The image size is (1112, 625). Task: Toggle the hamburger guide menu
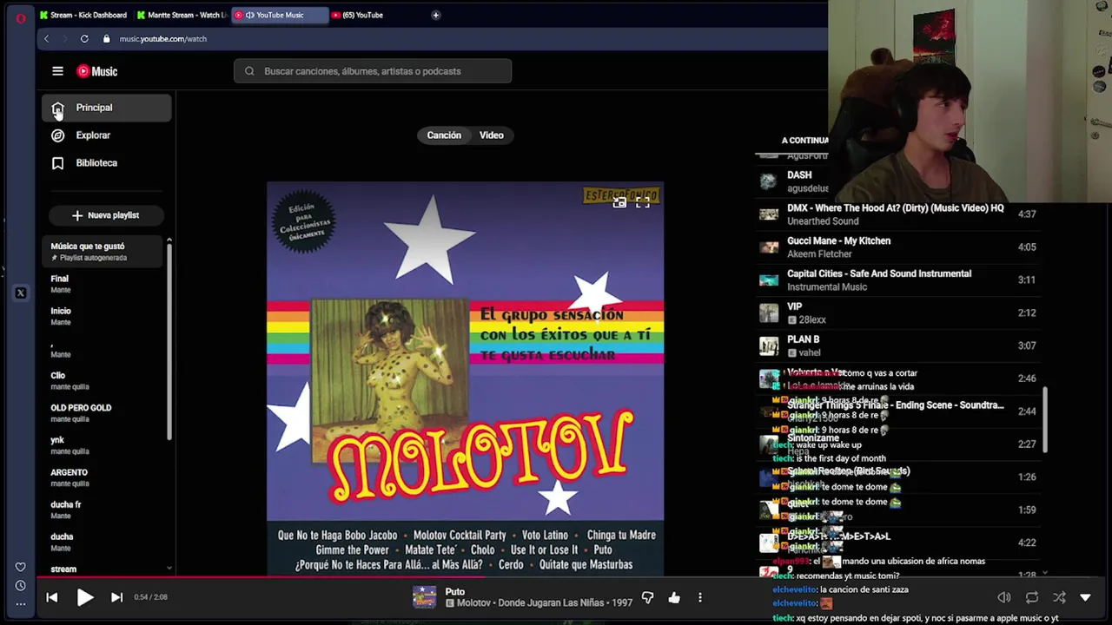(57, 71)
